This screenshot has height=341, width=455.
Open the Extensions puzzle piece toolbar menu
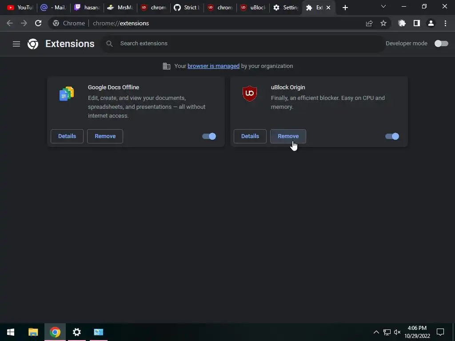402,23
